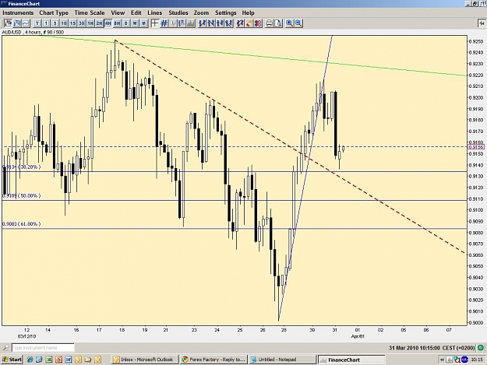This screenshot has width=487, height=365.
Task: Switch to tick (T) time scale
Action: pos(37,23)
